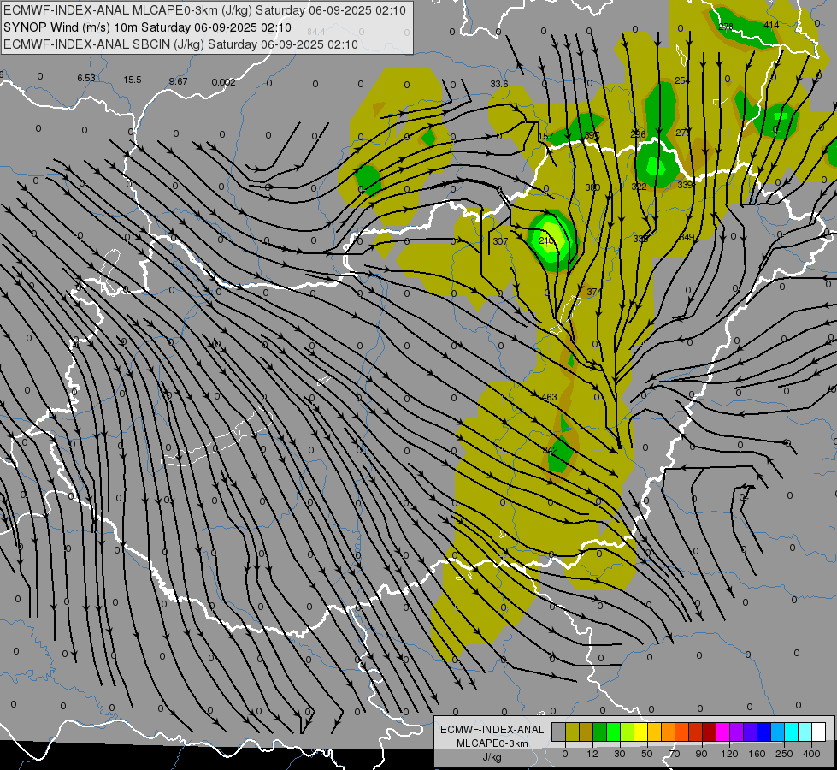Click the legend tick label 90
Viewport: 837px width, 770px height.
[701, 754]
